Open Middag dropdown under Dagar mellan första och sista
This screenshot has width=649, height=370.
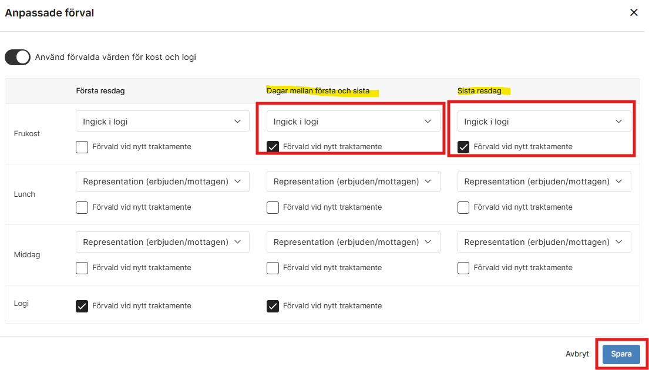coord(353,241)
